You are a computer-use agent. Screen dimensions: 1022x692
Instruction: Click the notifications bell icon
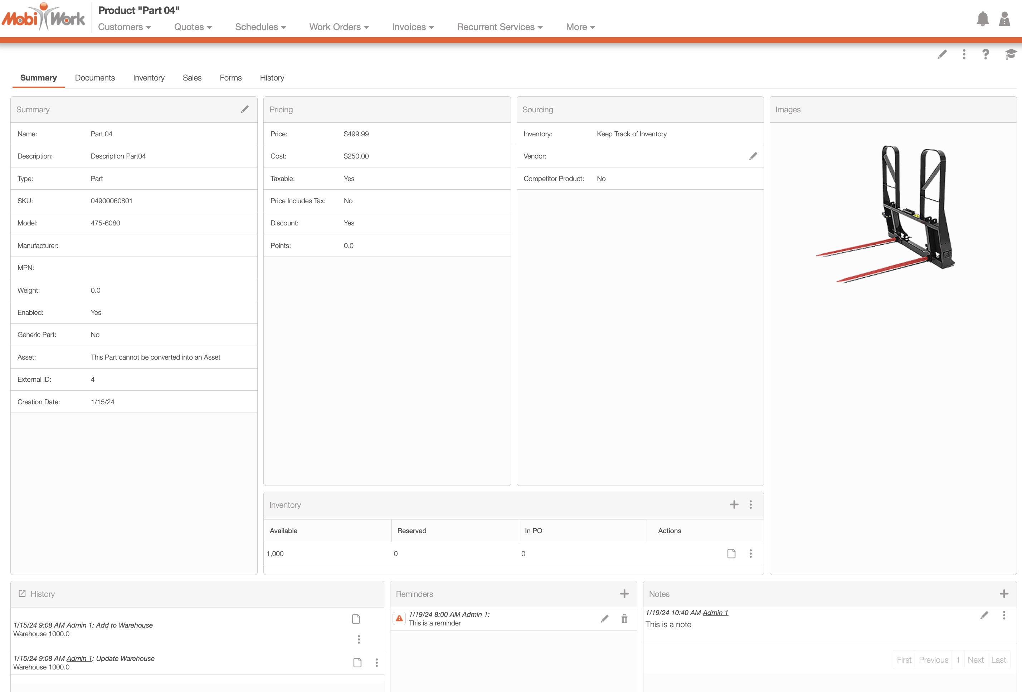pyautogui.click(x=982, y=19)
